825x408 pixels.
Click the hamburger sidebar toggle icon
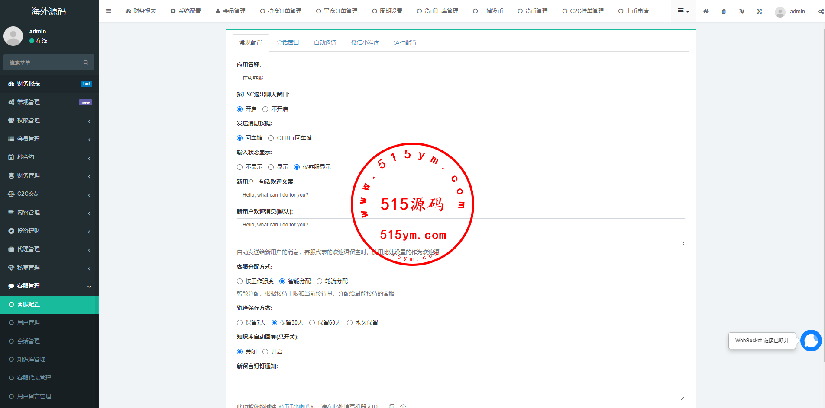[x=108, y=11]
